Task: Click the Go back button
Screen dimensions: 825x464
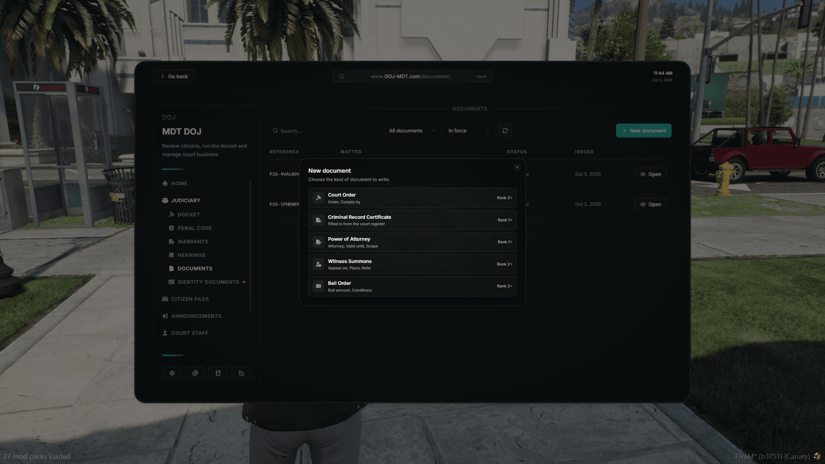Action: [174, 76]
